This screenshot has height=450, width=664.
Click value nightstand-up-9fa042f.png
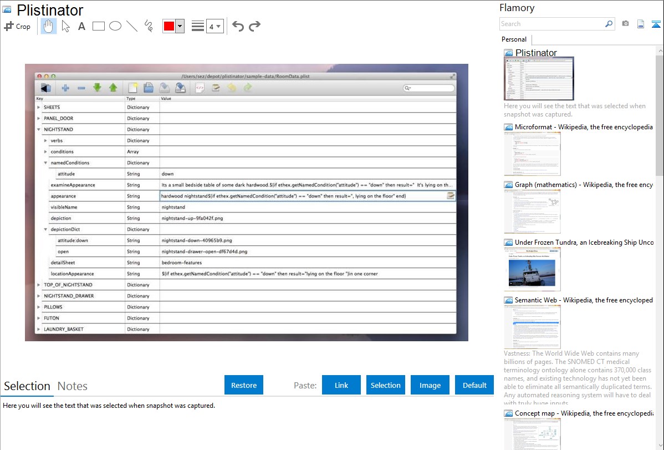192,219
